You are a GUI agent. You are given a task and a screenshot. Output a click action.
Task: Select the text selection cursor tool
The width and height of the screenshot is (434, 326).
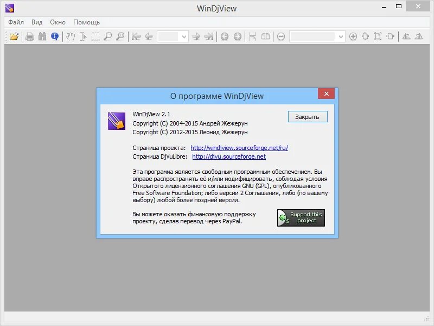pos(83,36)
